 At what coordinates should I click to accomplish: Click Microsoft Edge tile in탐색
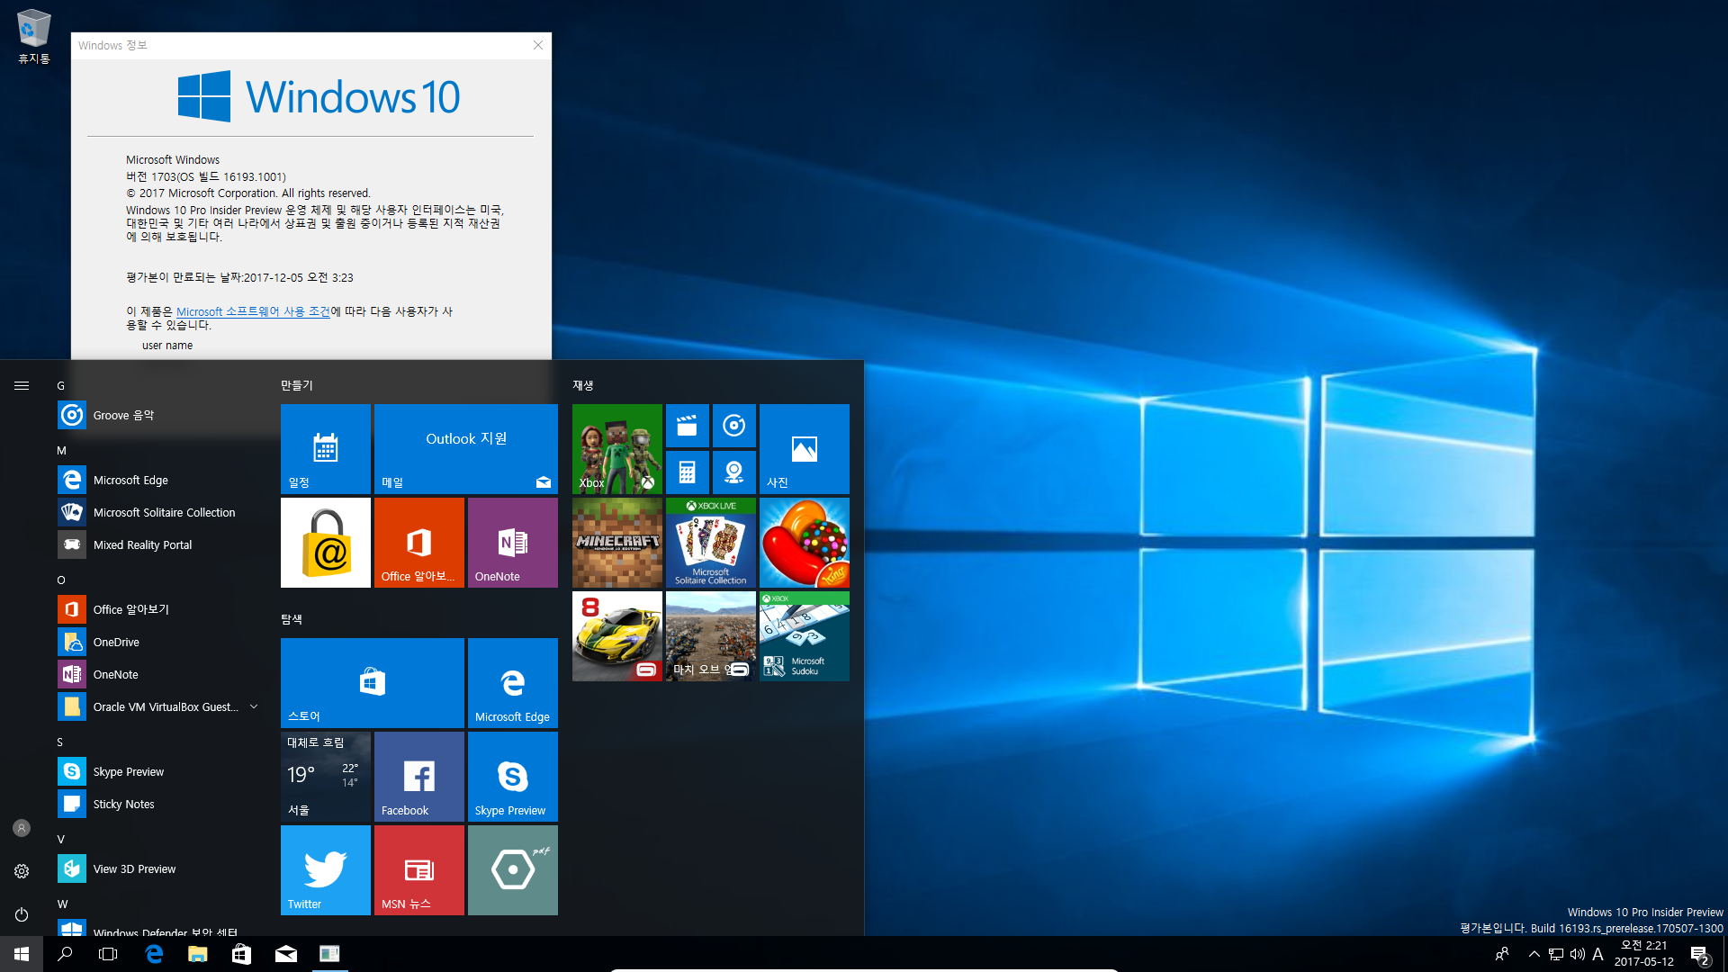point(513,682)
